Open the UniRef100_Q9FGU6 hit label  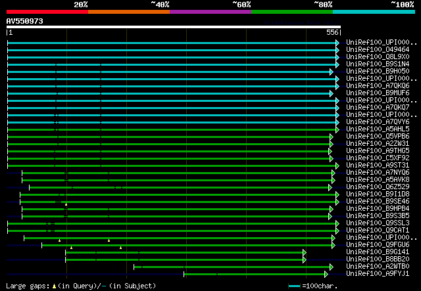pyautogui.click(x=370, y=245)
